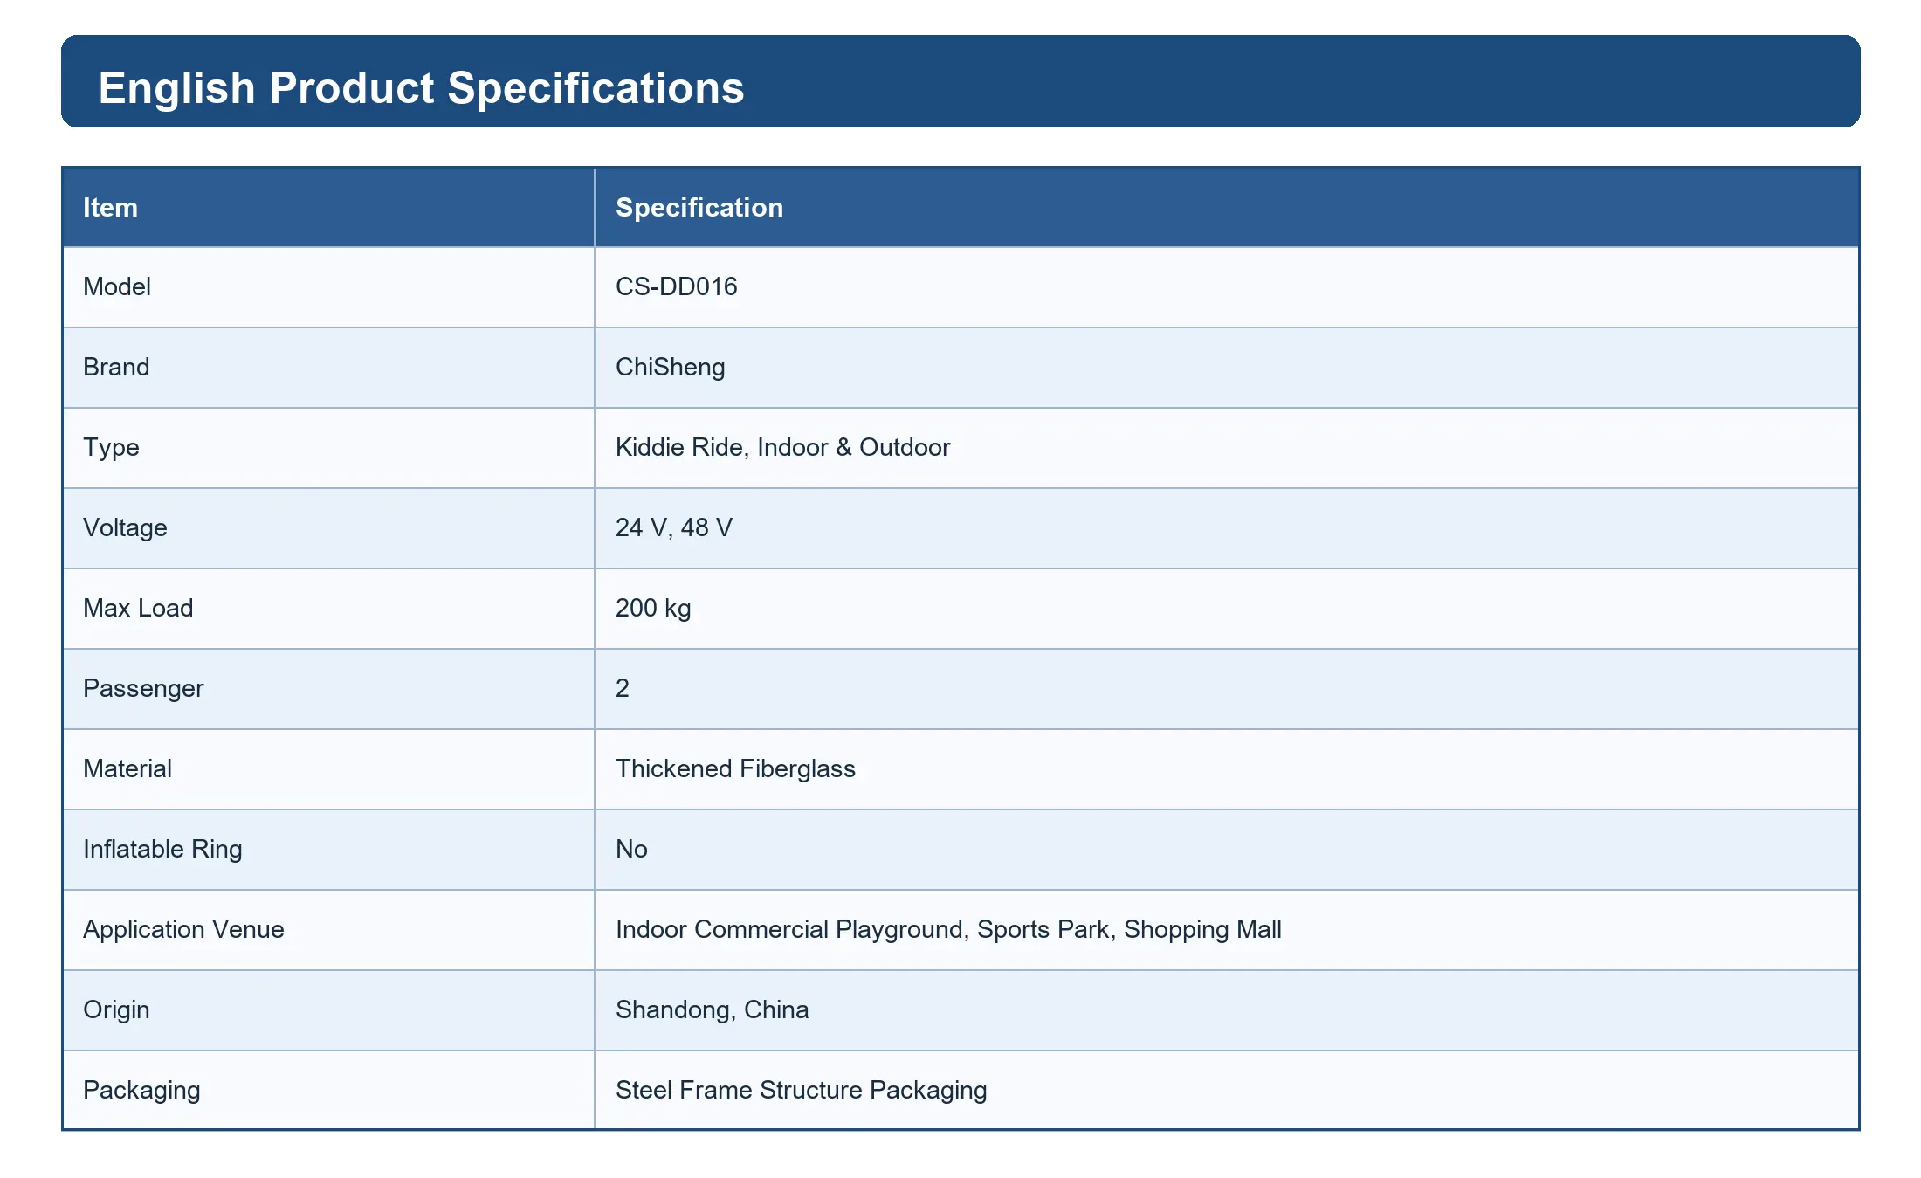Select the Voltage row label

125,527
